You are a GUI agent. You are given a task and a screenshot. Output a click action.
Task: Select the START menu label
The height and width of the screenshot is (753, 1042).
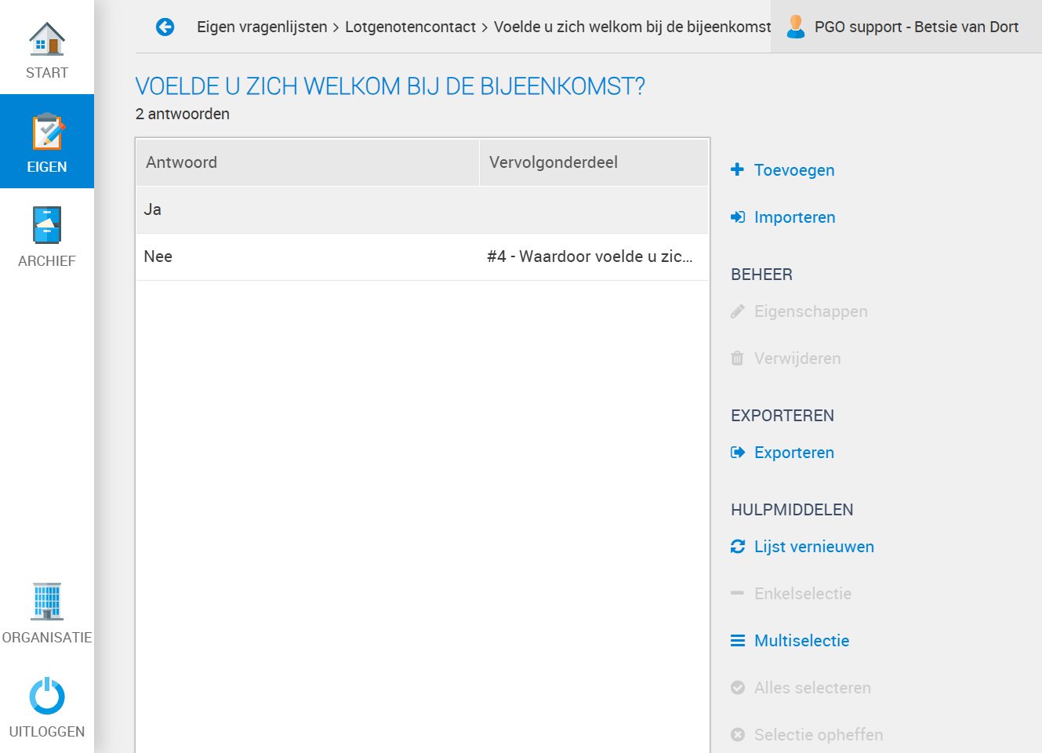click(47, 73)
